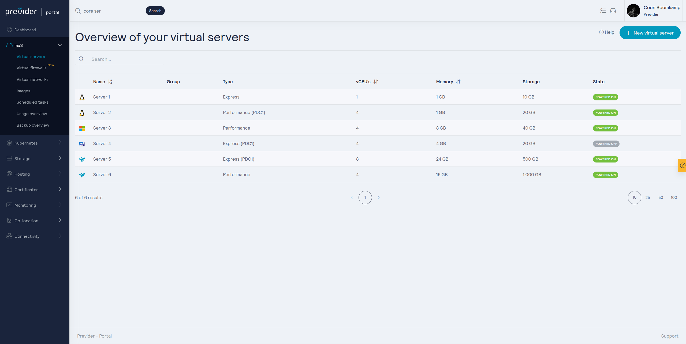
Task: Open the task list icon in header
Action: (x=603, y=11)
